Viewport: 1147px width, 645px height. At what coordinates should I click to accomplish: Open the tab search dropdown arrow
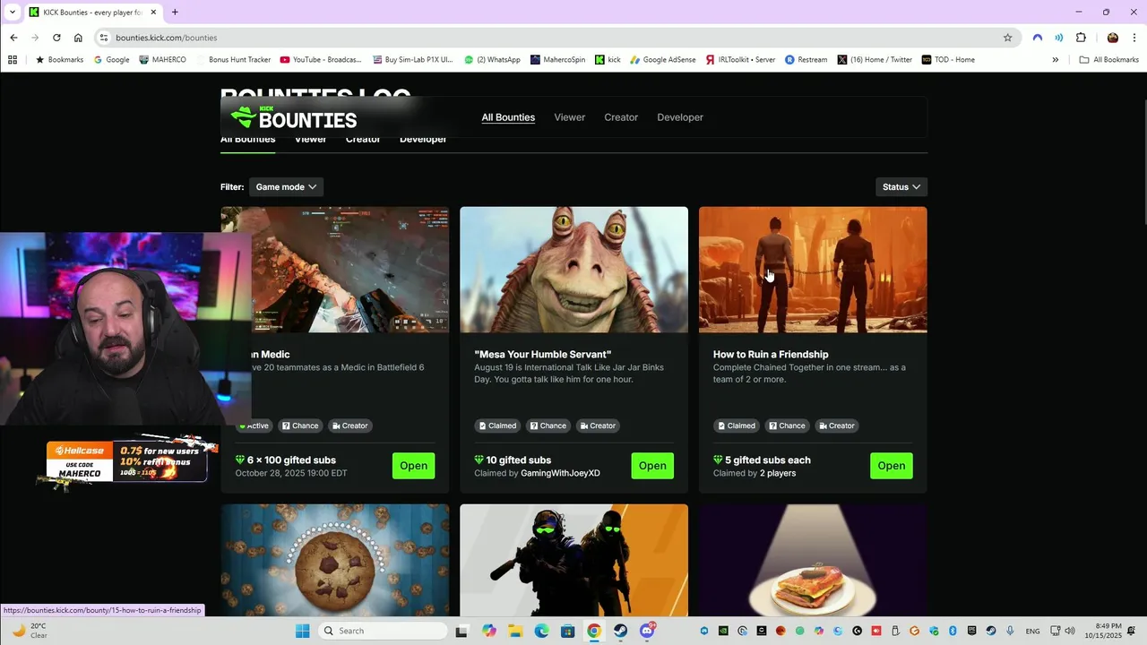(13, 13)
